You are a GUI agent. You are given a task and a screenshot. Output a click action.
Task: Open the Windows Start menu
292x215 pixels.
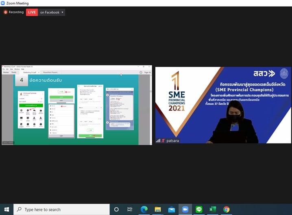[x=7, y=209]
